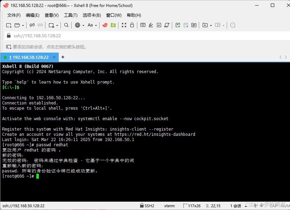Click the globe encoding icon

pyautogui.click(x=78, y=25)
